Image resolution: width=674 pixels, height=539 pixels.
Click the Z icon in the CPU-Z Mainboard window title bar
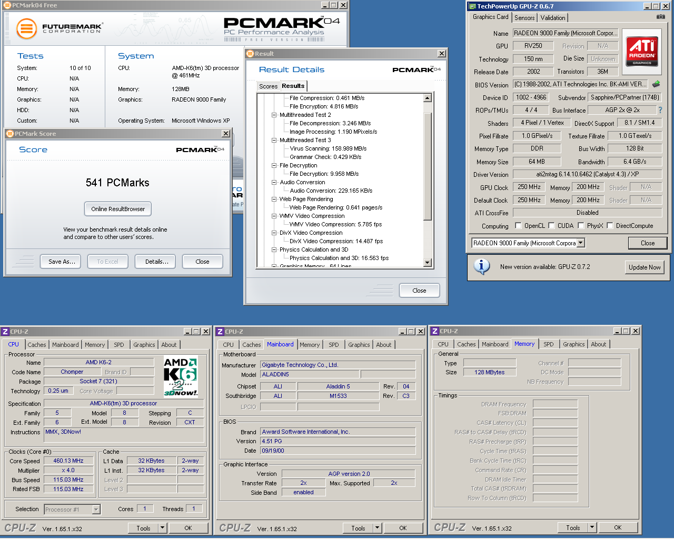[x=220, y=332]
